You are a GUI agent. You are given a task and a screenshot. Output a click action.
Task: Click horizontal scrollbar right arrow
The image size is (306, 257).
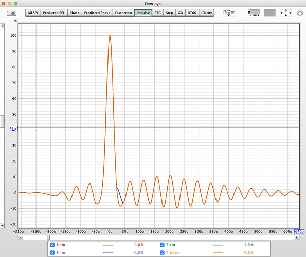(x=297, y=237)
